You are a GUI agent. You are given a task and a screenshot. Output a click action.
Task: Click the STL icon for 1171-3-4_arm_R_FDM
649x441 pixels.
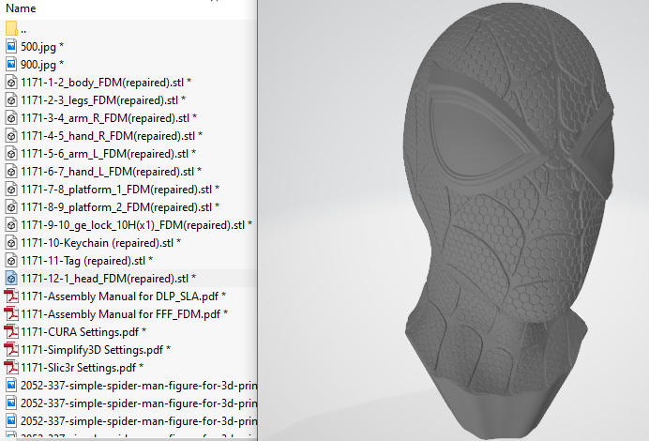pyautogui.click(x=11, y=117)
